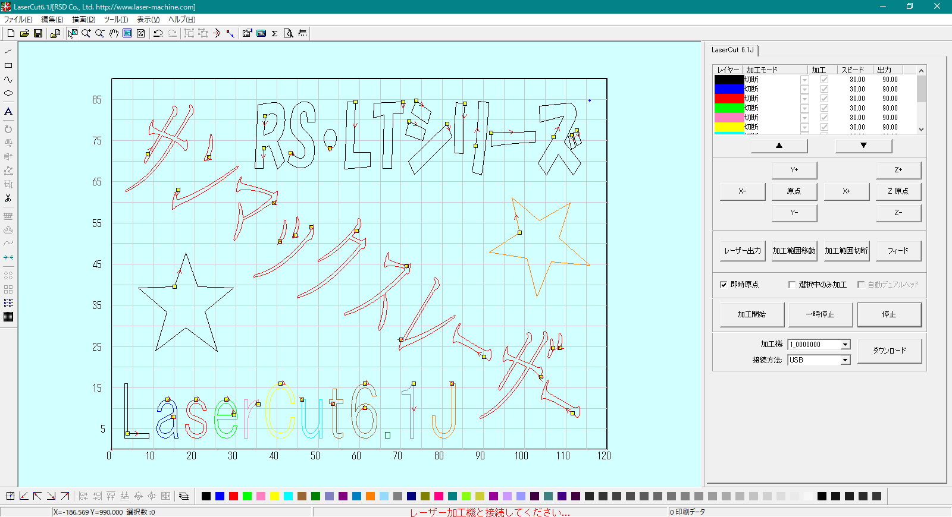Click the 加工範囲移動 button

(x=794, y=251)
